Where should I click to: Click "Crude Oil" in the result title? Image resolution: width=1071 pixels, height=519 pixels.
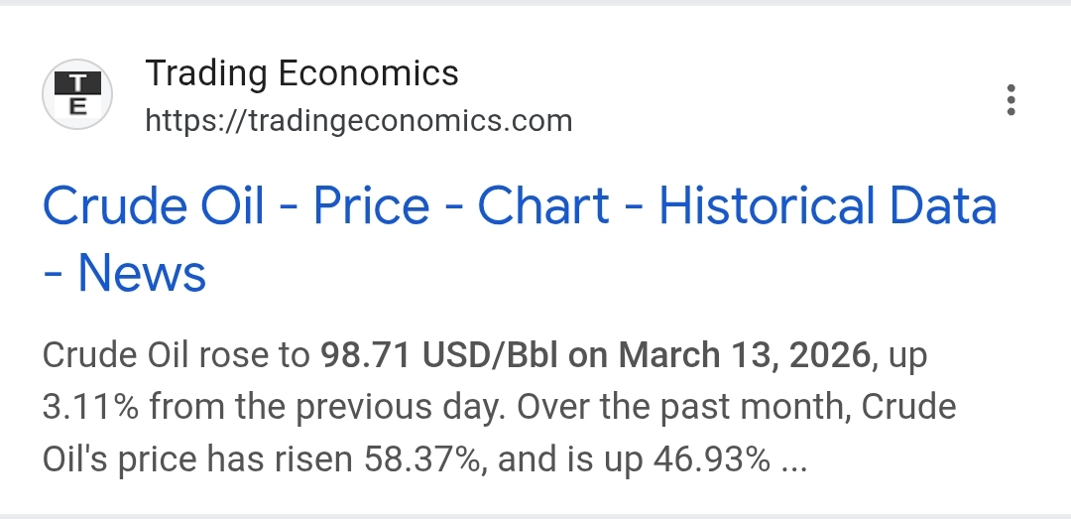[x=154, y=206]
